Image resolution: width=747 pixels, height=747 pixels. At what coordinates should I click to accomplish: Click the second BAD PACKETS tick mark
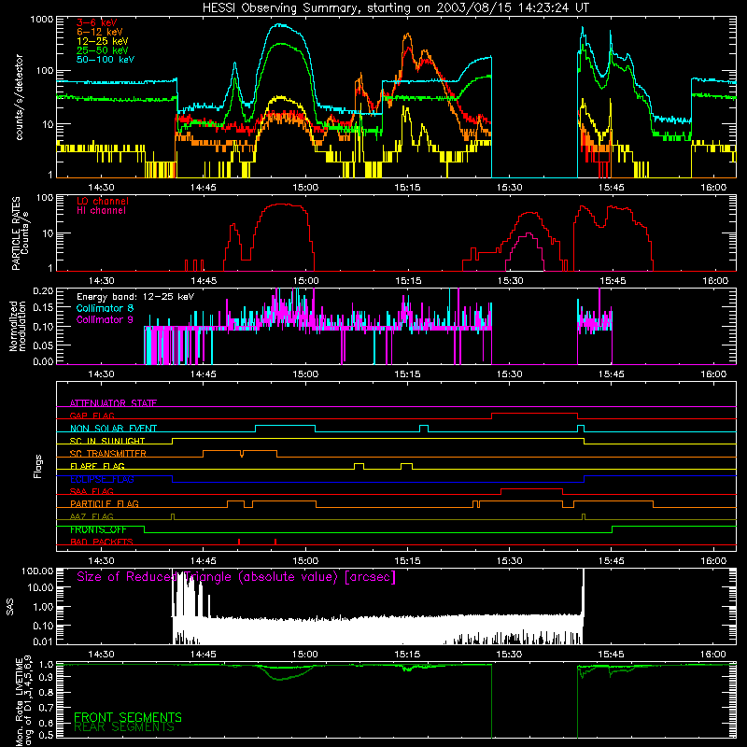click(275, 542)
